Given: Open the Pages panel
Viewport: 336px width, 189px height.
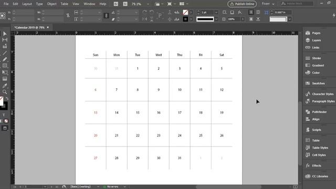Looking at the screenshot, I should tap(316, 33).
